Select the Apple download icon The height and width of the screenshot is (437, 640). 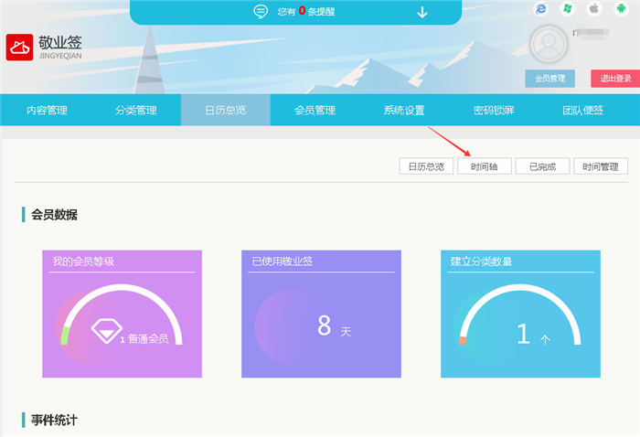click(594, 8)
